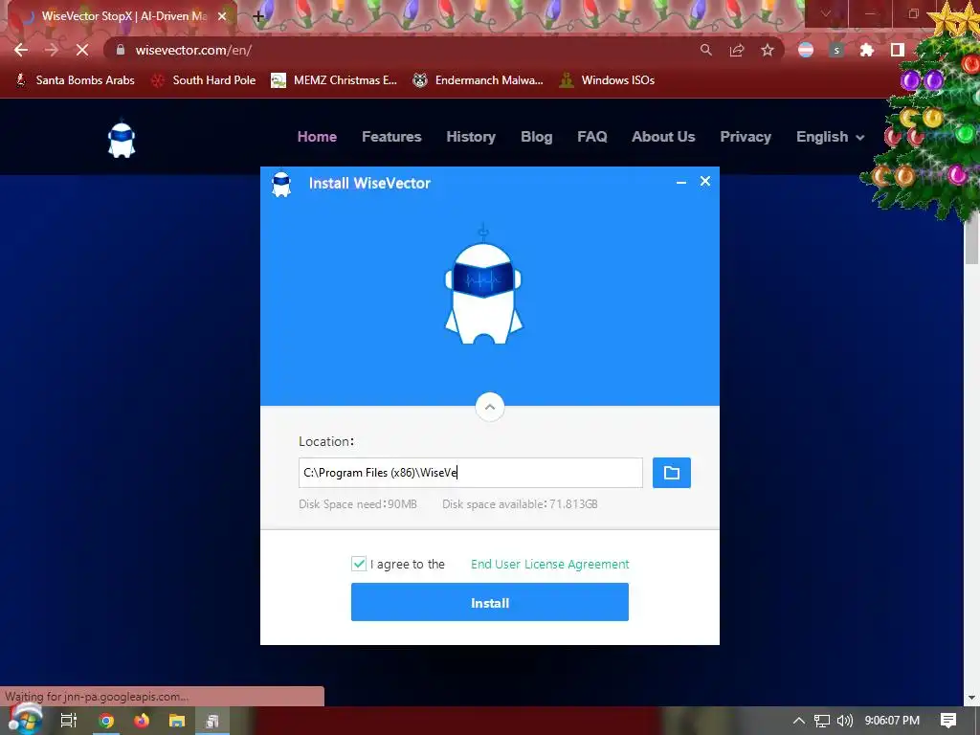Collapse installer options with the chevron-up circle
This screenshot has width=980, height=735.
click(x=489, y=407)
